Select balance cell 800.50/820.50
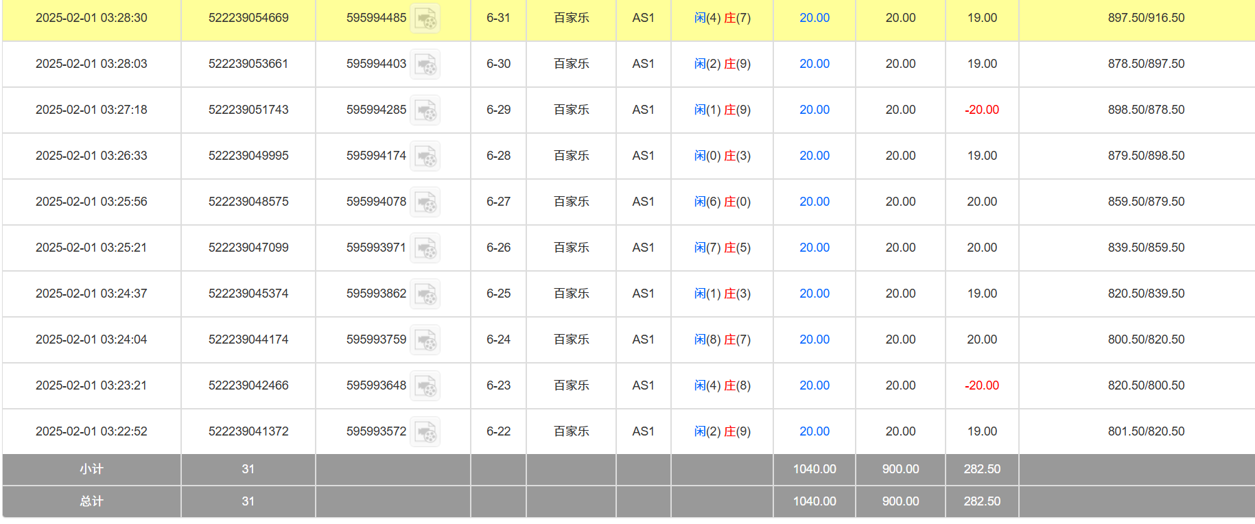This screenshot has height=524, width=1255. 1146,340
